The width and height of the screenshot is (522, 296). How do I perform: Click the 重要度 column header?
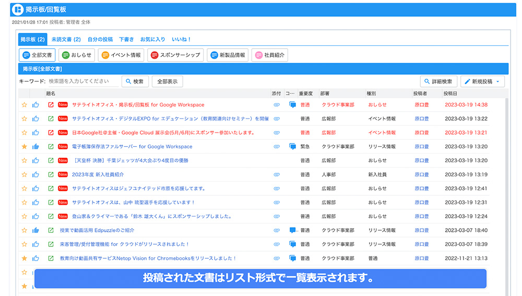(x=305, y=93)
